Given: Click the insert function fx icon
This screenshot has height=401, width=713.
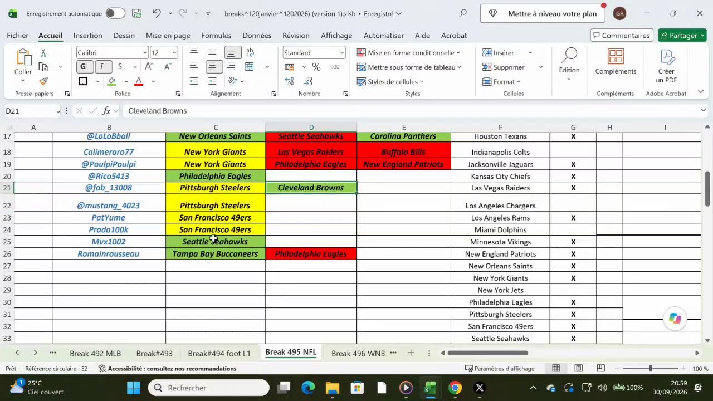Looking at the screenshot, I should pyautogui.click(x=106, y=111).
